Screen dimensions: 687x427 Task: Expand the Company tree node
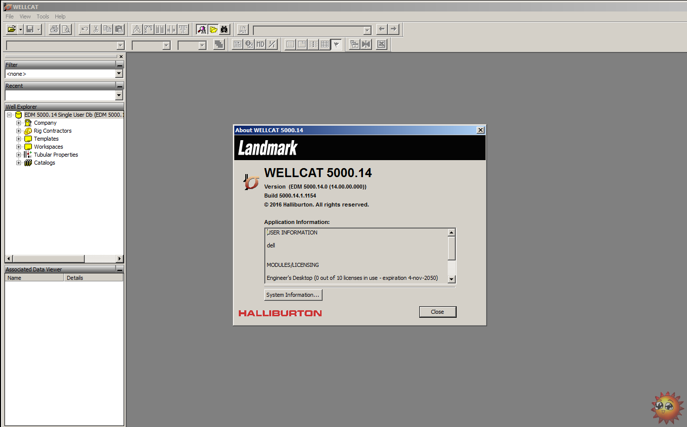[x=18, y=123]
